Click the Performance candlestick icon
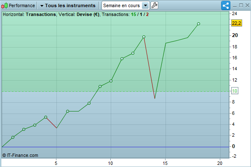Screen dimensions: 251x167 pyautogui.click(x=4, y=5)
